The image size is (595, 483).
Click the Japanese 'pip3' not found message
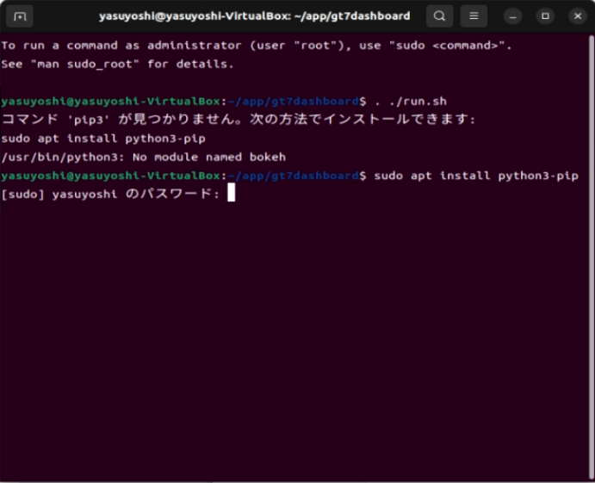pyautogui.click(x=239, y=120)
